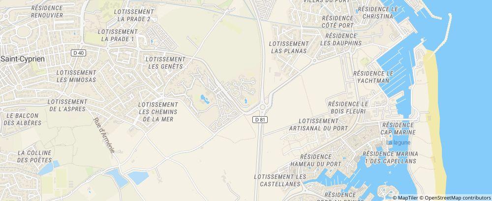The image size is (492, 201).
Task: Click the La lagune water label
Action: pyautogui.click(x=398, y=143)
